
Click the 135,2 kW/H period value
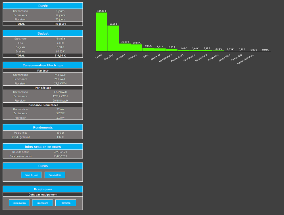[x=60, y=92]
